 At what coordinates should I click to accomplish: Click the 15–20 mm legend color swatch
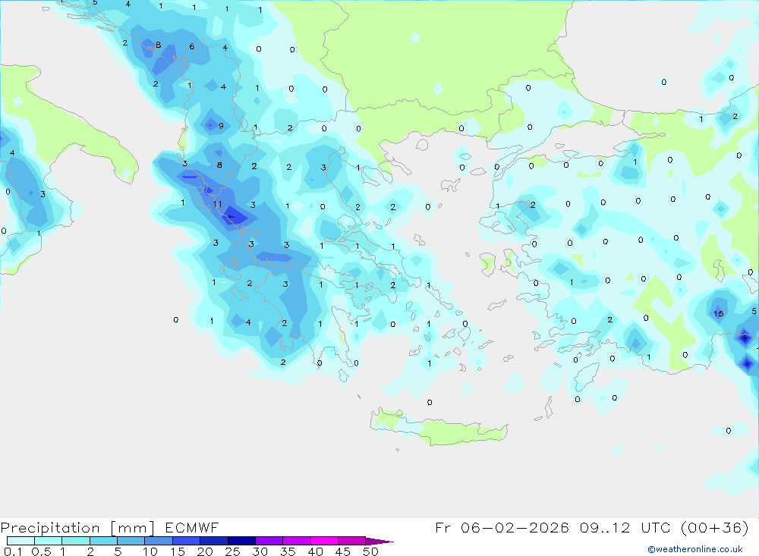tap(187, 541)
